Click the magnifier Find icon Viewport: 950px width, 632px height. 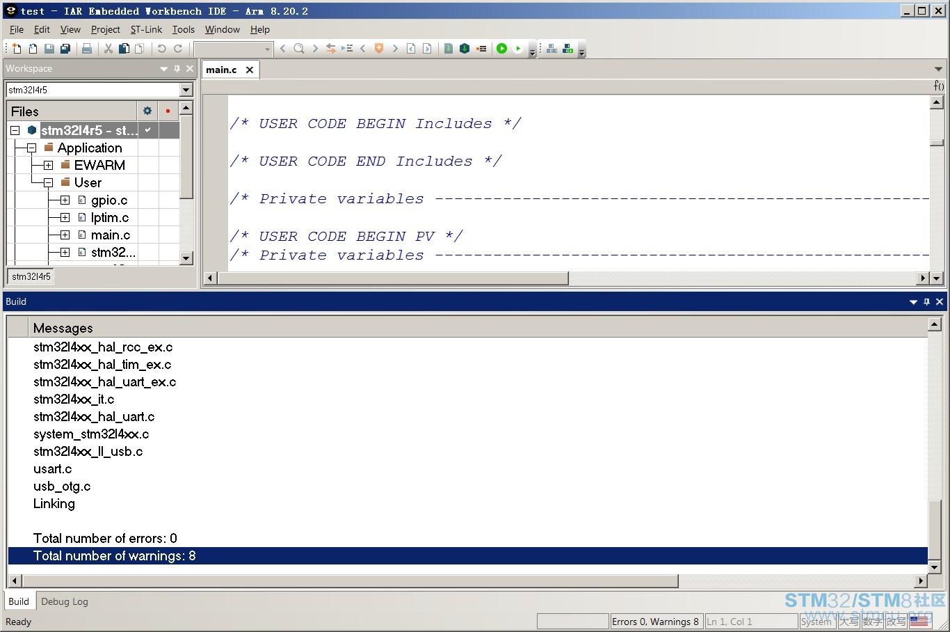[x=299, y=49]
